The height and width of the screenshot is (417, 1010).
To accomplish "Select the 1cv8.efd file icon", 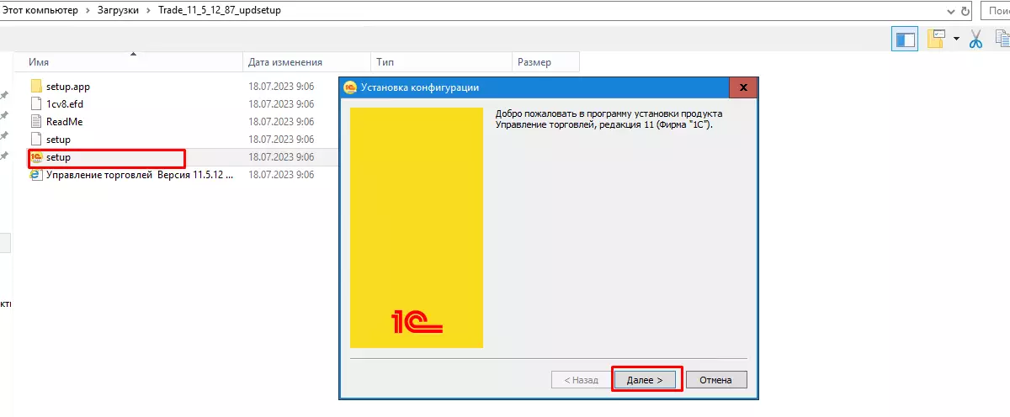I will pos(35,104).
